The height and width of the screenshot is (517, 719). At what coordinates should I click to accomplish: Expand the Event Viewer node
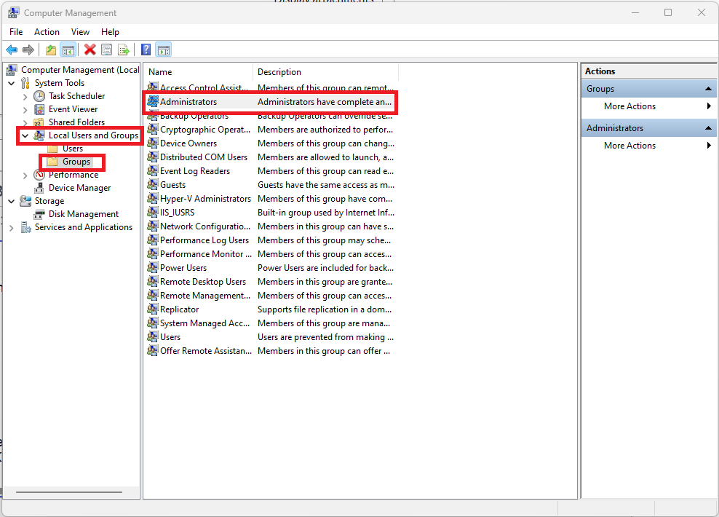[25, 109]
